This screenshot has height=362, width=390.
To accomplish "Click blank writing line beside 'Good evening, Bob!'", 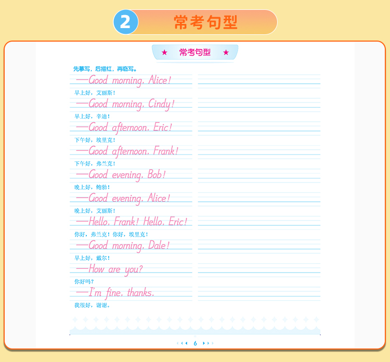I will 259,175.
